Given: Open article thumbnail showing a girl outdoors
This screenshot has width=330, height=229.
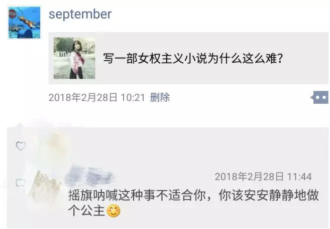Looking at the screenshot, I should click(x=74, y=58).
